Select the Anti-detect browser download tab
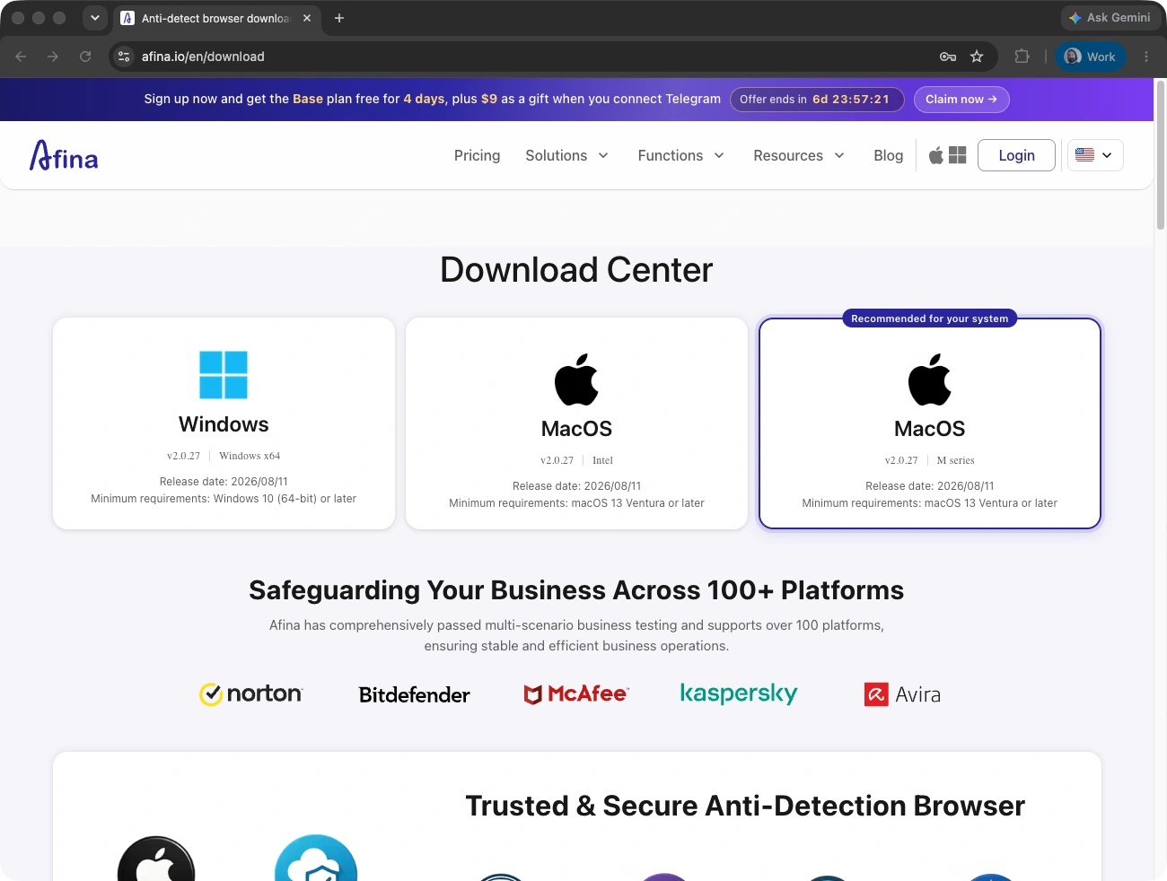Viewport: 1167px width, 881px height. pos(215,18)
